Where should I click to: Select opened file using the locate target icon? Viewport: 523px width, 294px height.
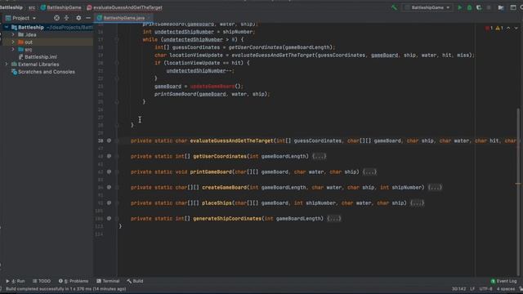[56, 18]
